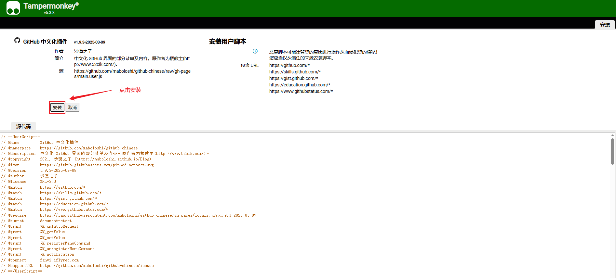
Task: Click the @run-at document-start line
Action: click(36, 221)
